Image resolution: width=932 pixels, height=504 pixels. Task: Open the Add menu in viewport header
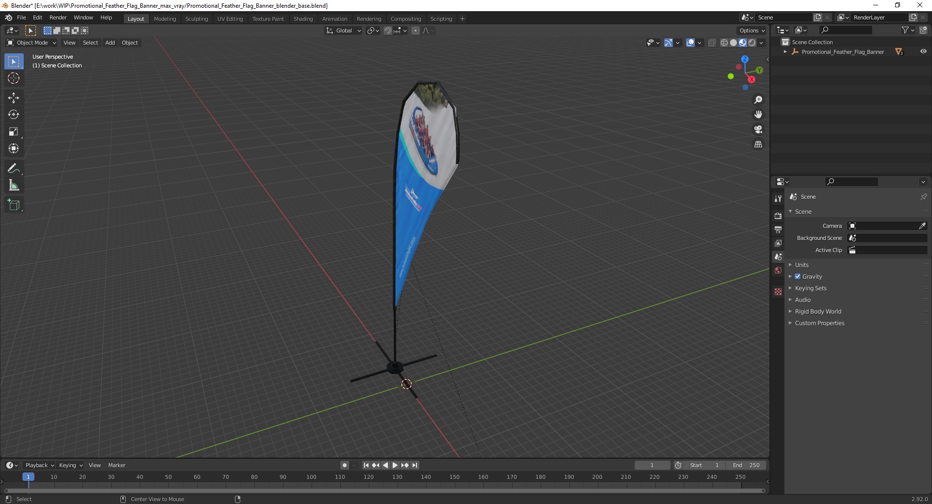pos(110,43)
